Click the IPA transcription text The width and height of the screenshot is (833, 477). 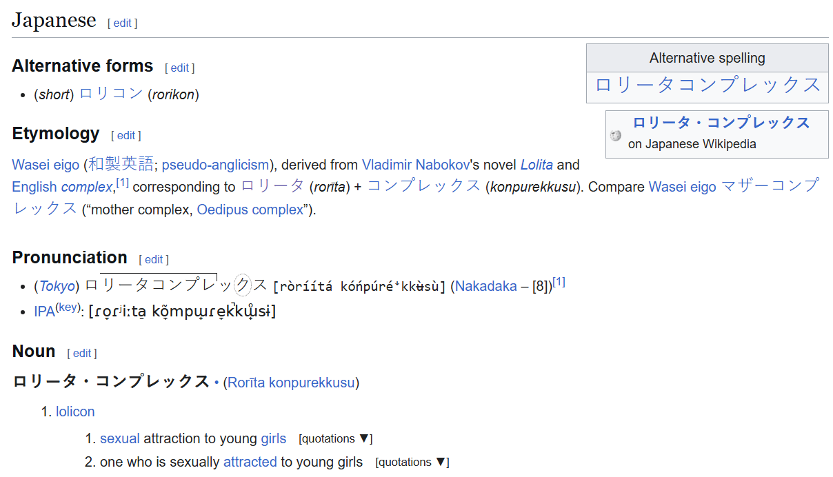click(182, 312)
